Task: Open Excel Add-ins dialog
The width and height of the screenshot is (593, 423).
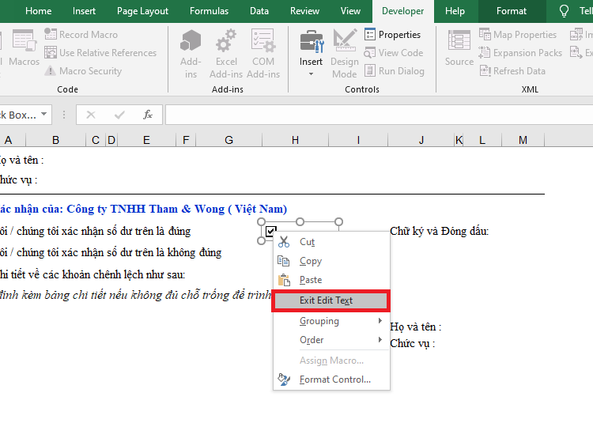Action: [x=226, y=54]
